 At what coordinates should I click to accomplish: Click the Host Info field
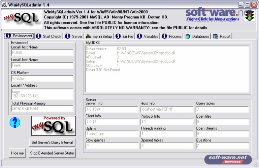point(167,109)
